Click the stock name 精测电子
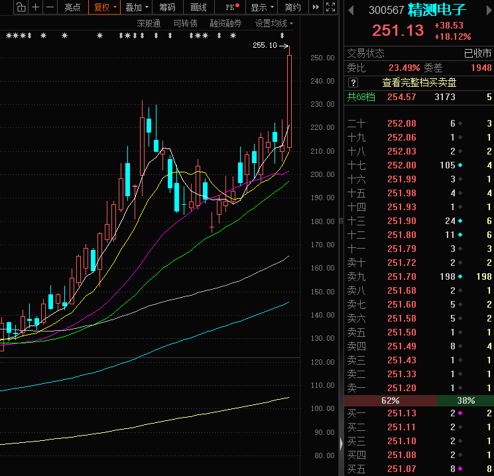This screenshot has width=494, height=476. pos(437,10)
